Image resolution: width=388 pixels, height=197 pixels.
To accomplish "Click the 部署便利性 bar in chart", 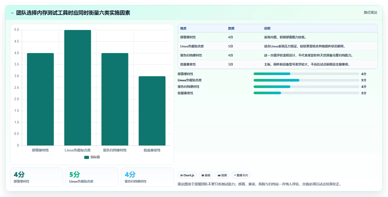I will point(40,99).
